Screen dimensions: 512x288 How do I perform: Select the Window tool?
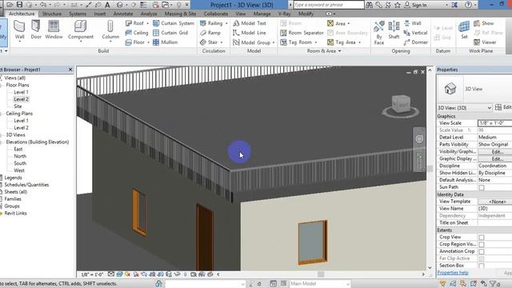click(x=54, y=30)
